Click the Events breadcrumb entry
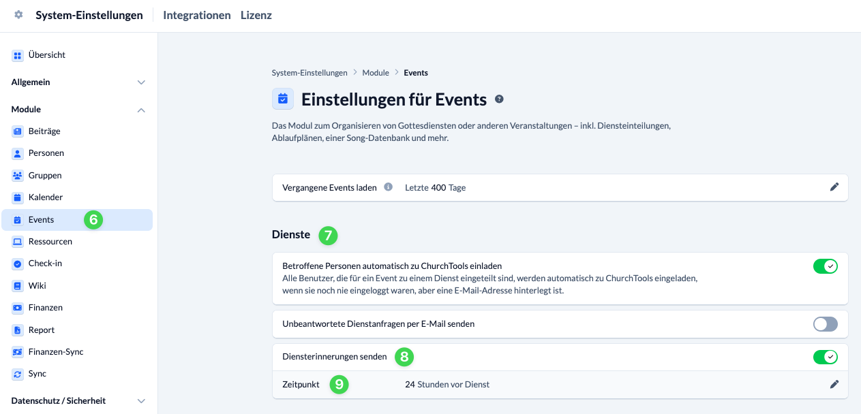 click(416, 73)
